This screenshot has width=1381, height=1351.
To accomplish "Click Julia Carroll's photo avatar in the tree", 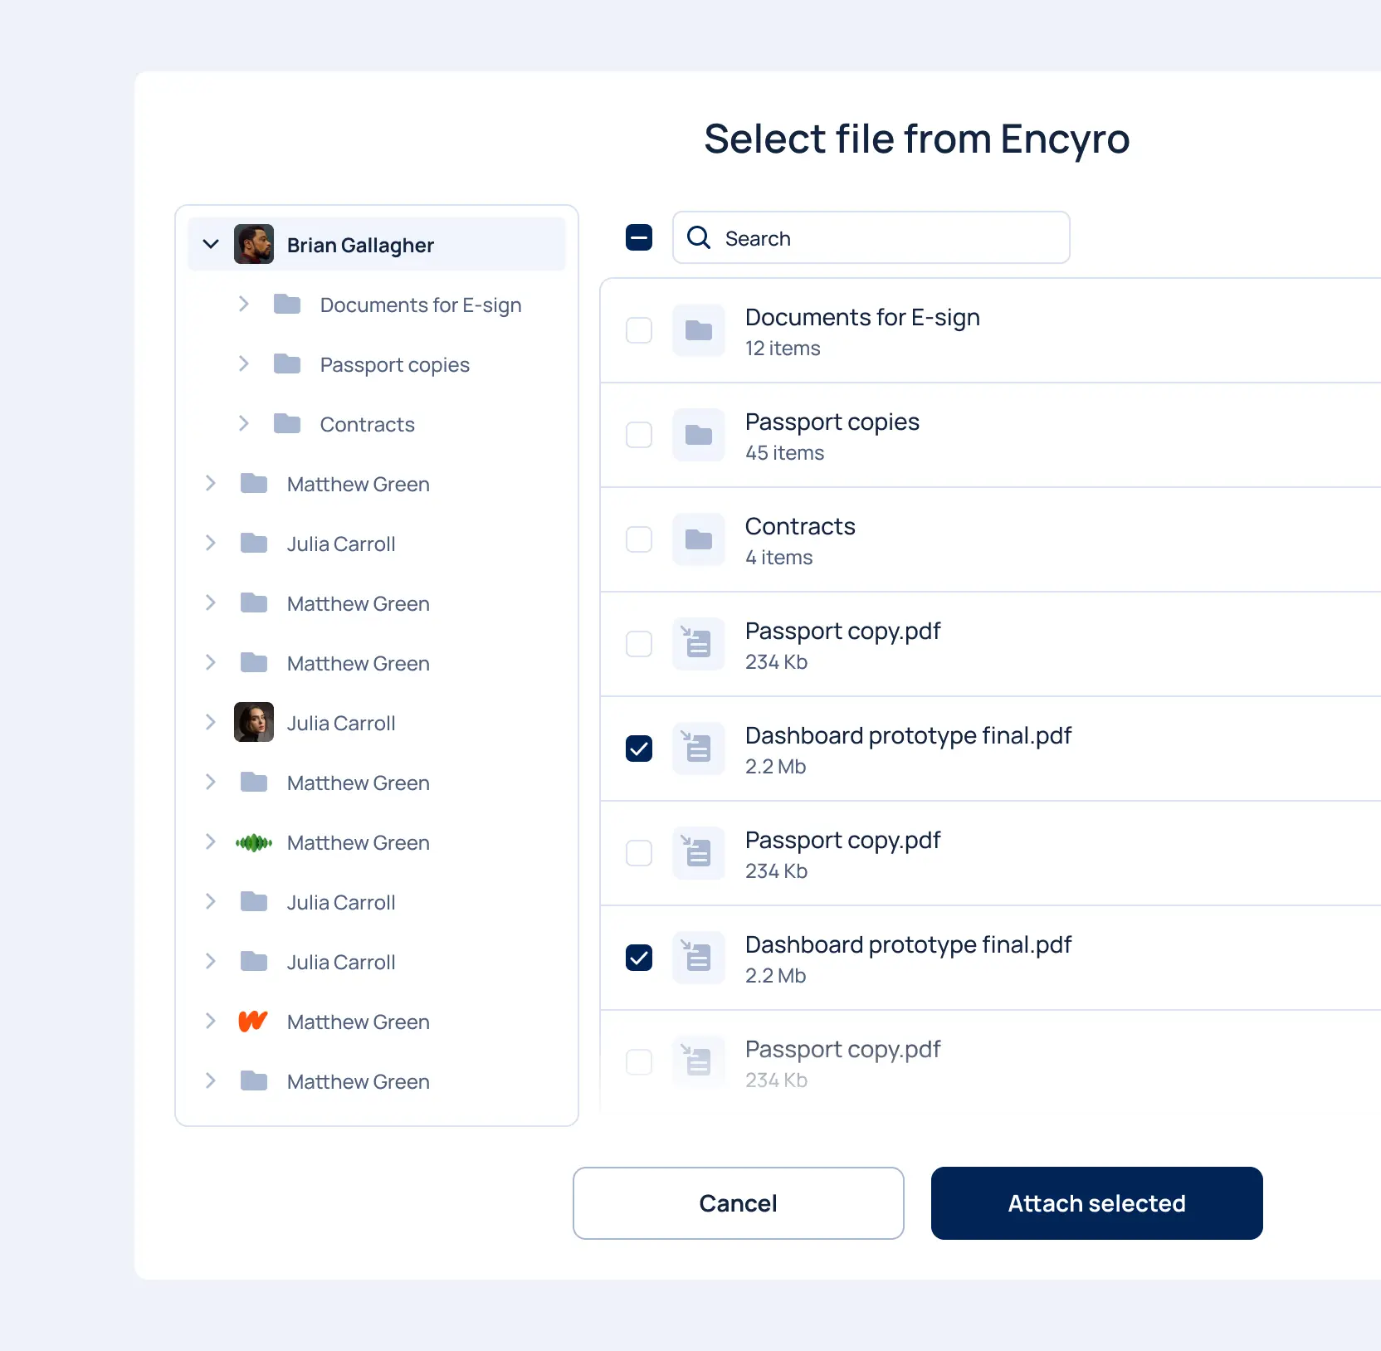I will tap(254, 722).
